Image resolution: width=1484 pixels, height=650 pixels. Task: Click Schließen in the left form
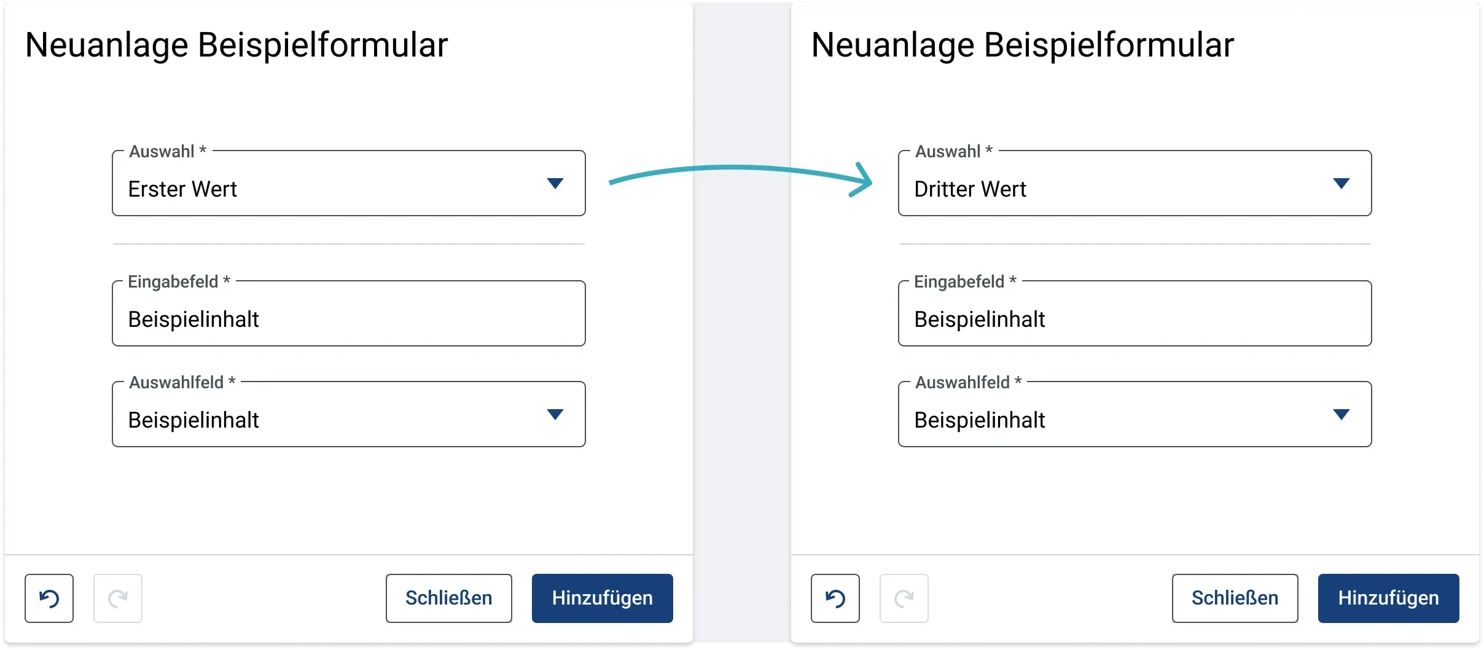pos(449,598)
